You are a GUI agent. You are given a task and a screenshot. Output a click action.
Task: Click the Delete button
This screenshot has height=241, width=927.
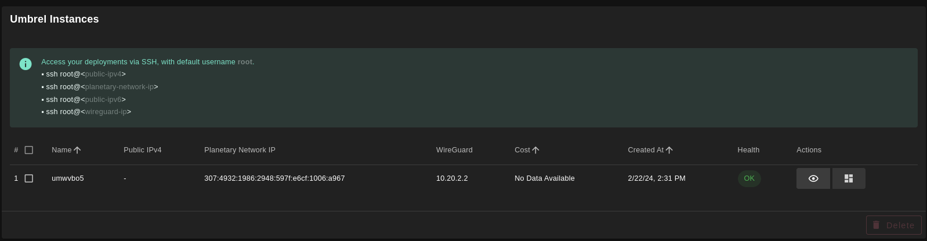pos(894,225)
